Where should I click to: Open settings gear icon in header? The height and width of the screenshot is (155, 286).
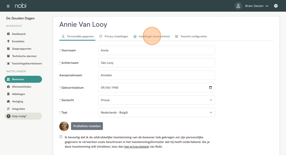(276, 6)
